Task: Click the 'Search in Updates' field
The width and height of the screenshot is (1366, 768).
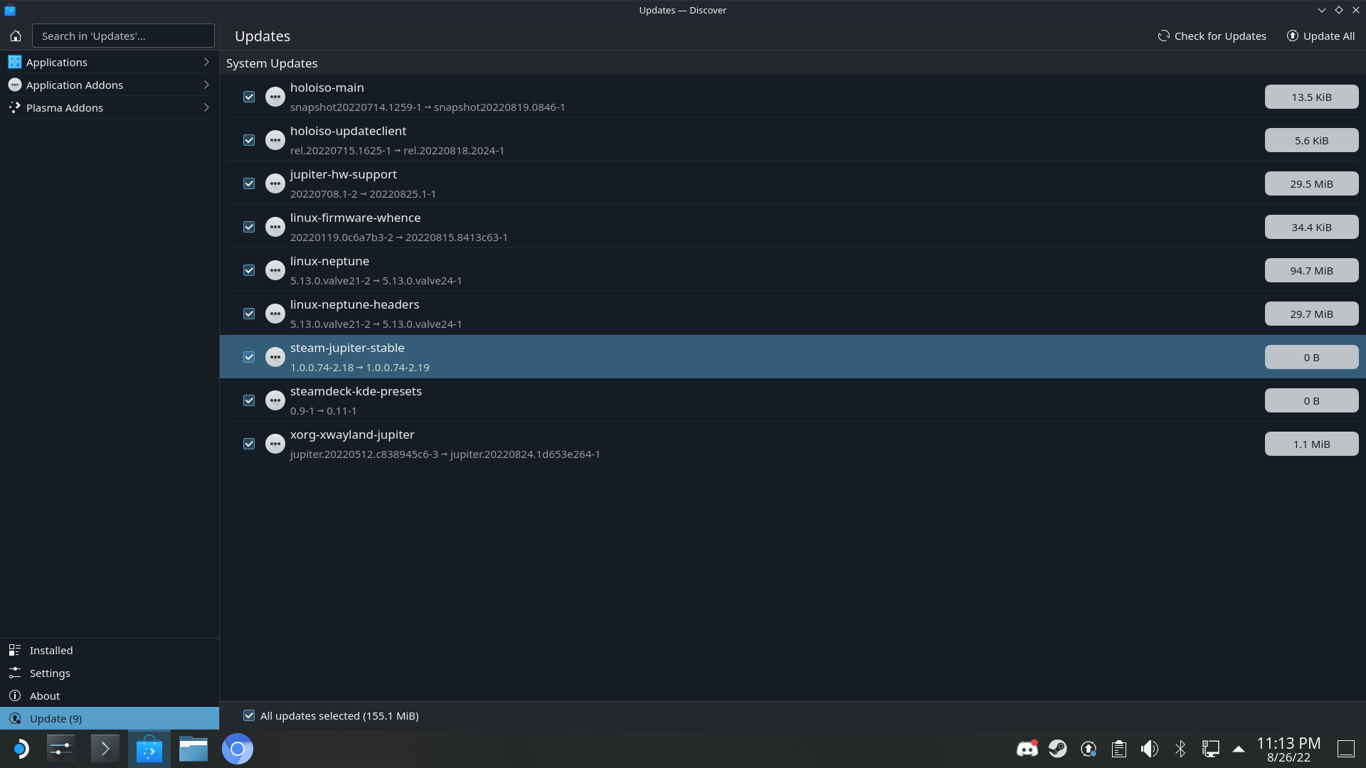Action: [x=123, y=36]
